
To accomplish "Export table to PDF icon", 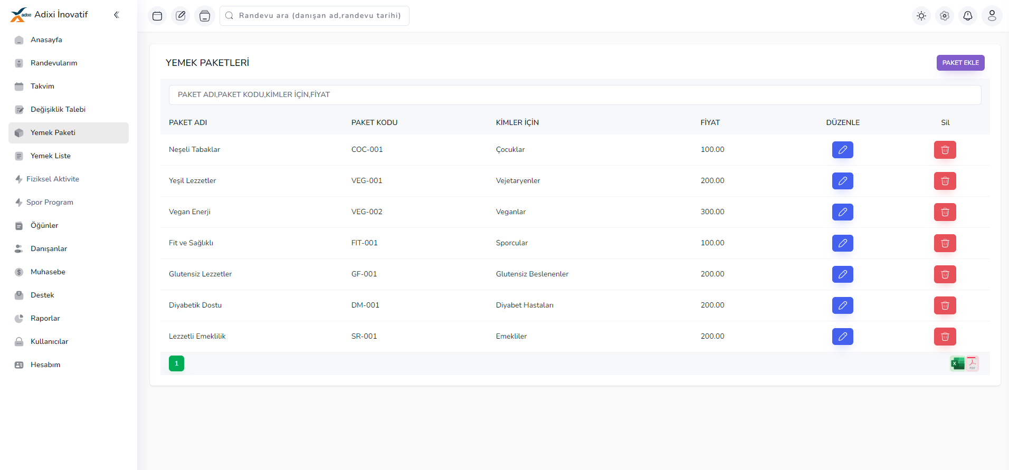I will 972,363.
